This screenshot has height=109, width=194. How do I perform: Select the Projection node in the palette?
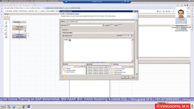pyautogui.click(x=6, y=29)
